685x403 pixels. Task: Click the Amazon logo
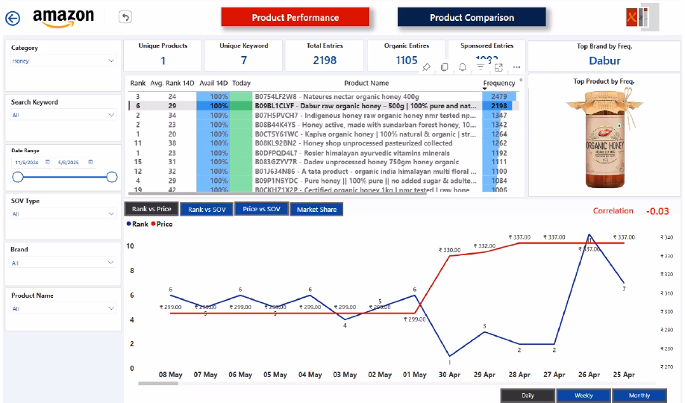tap(63, 17)
